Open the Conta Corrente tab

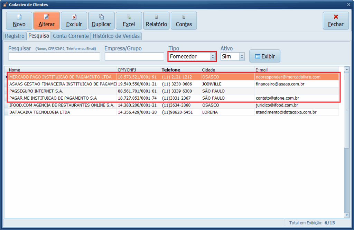(x=71, y=36)
